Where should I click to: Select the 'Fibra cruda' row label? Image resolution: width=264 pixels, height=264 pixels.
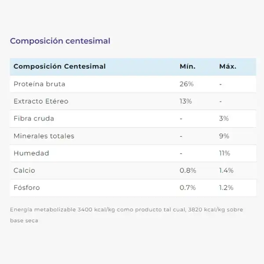(x=34, y=118)
